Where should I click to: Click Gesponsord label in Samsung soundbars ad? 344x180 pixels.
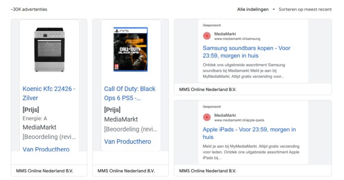click(x=212, y=25)
